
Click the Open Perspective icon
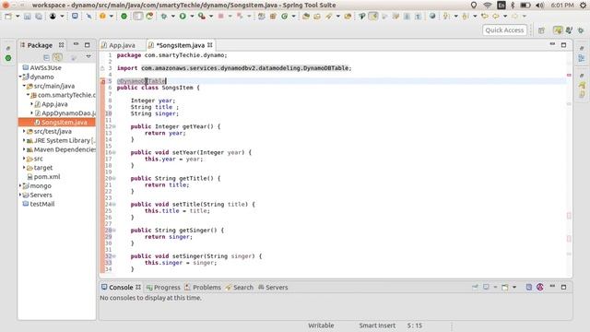click(x=541, y=30)
